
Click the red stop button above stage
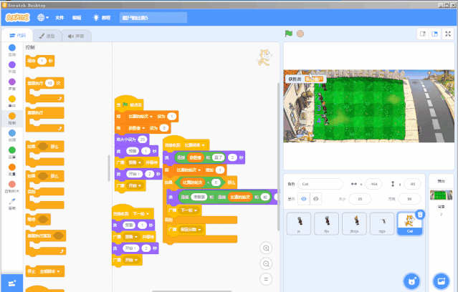(300, 34)
